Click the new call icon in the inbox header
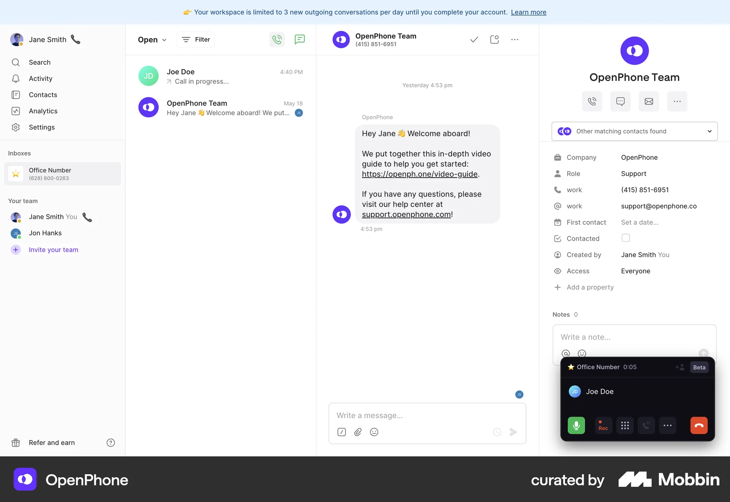Image resolution: width=730 pixels, height=502 pixels. click(x=277, y=40)
